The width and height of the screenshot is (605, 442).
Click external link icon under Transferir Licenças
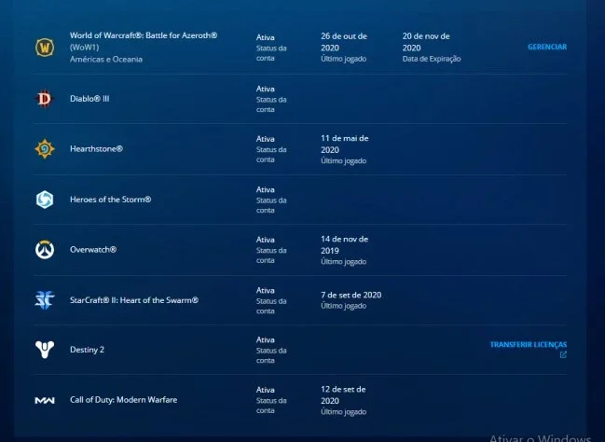click(x=563, y=354)
